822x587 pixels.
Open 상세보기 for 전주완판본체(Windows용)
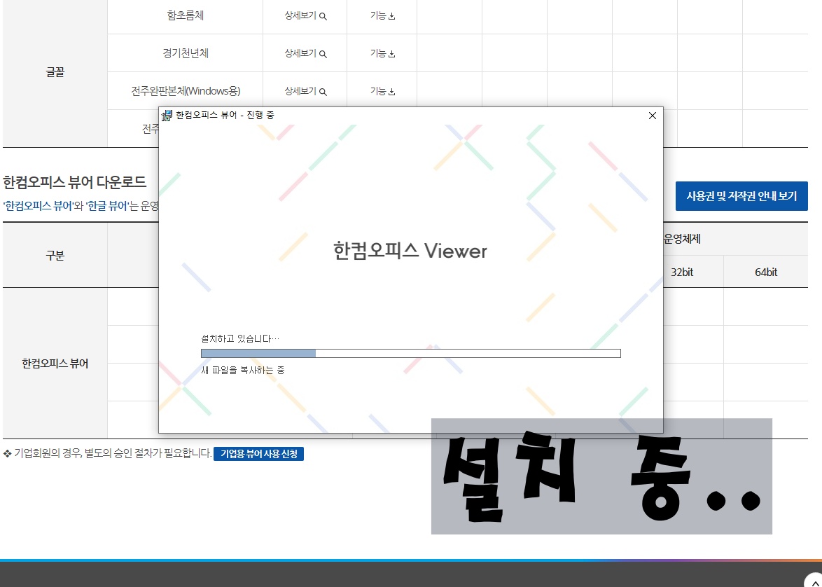tap(305, 91)
